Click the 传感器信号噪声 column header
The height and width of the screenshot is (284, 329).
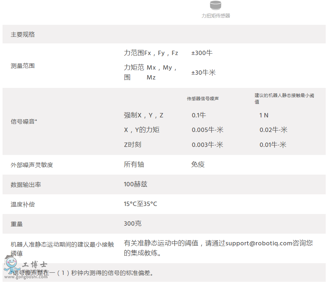(x=203, y=98)
